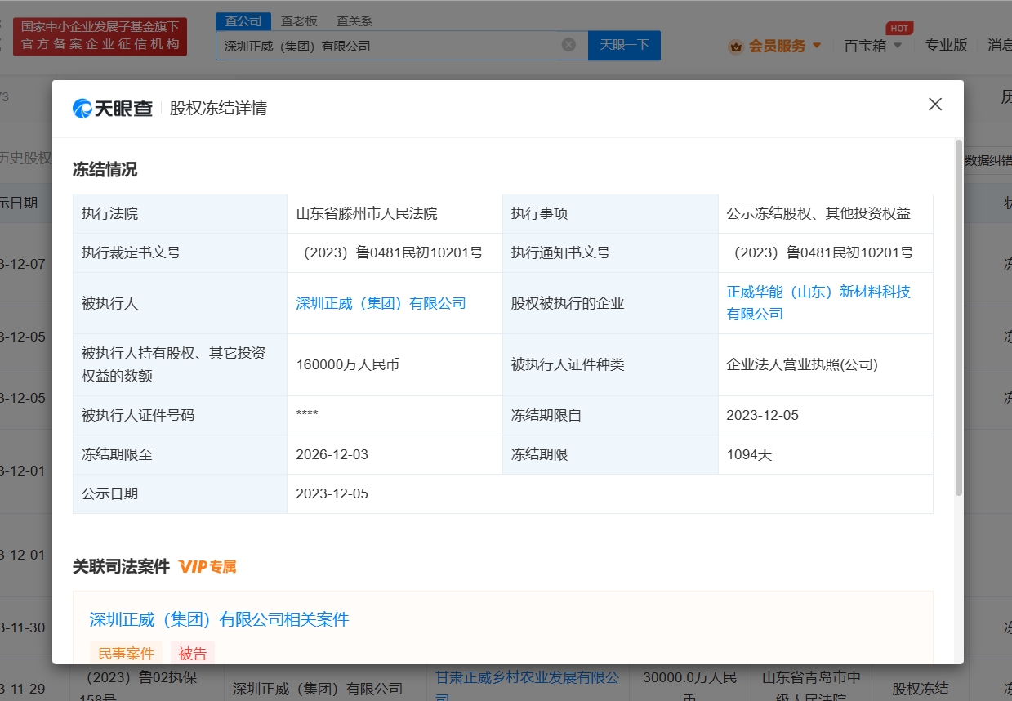Click the 2026-12-03 freeze end date
1012x701 pixels.
(332, 454)
